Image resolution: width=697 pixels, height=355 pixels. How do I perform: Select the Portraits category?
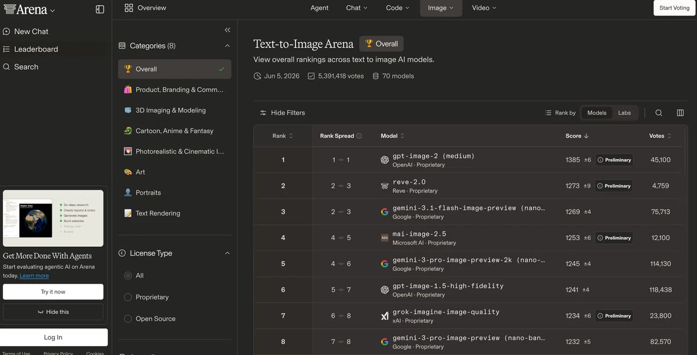pos(174,192)
